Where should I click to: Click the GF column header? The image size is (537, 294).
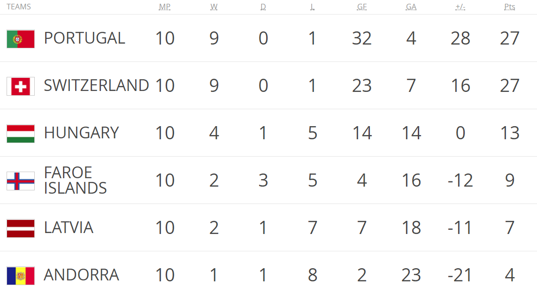361,7
